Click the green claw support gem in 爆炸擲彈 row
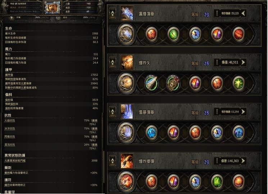 pyautogui.click(x=217, y=181)
